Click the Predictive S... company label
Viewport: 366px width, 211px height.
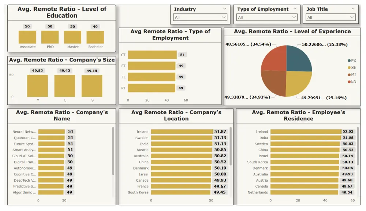coord(25,186)
